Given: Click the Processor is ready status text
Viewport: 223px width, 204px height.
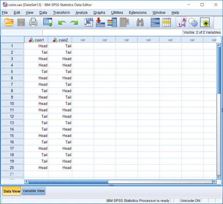Looking at the screenshot, I should click(x=138, y=200).
